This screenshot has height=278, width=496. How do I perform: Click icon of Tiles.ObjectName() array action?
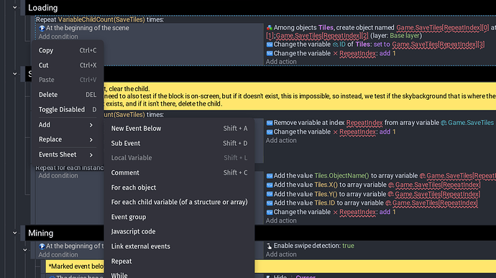(x=269, y=176)
